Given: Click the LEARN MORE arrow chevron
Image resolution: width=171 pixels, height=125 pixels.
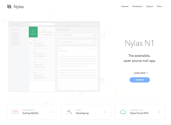Looking at the screenshot, I should coord(147,73).
